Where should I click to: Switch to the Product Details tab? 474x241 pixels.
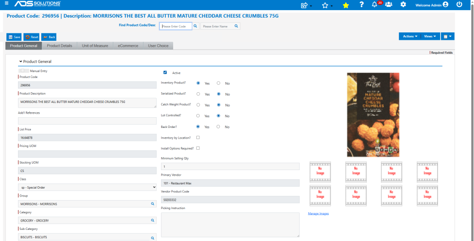(x=59, y=46)
